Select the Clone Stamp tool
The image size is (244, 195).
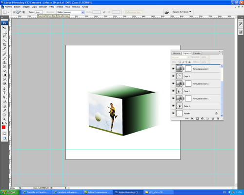point(4,62)
